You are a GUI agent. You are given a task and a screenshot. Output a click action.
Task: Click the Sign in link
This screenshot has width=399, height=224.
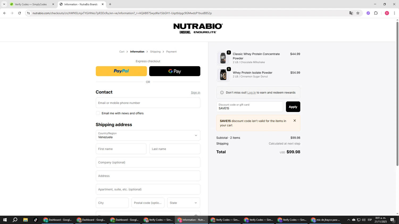[196, 93]
